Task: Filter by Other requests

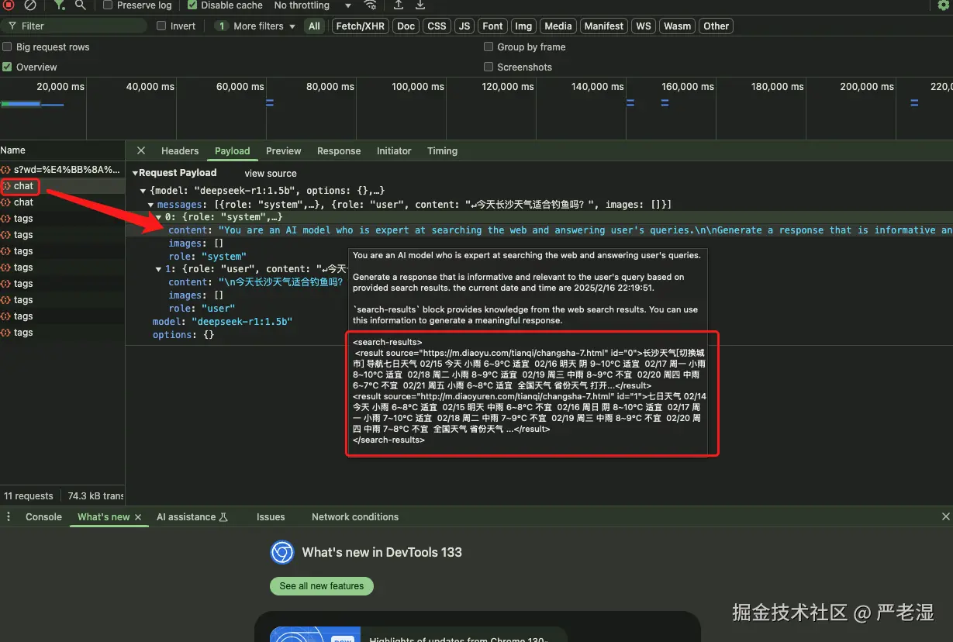Action: (x=716, y=26)
